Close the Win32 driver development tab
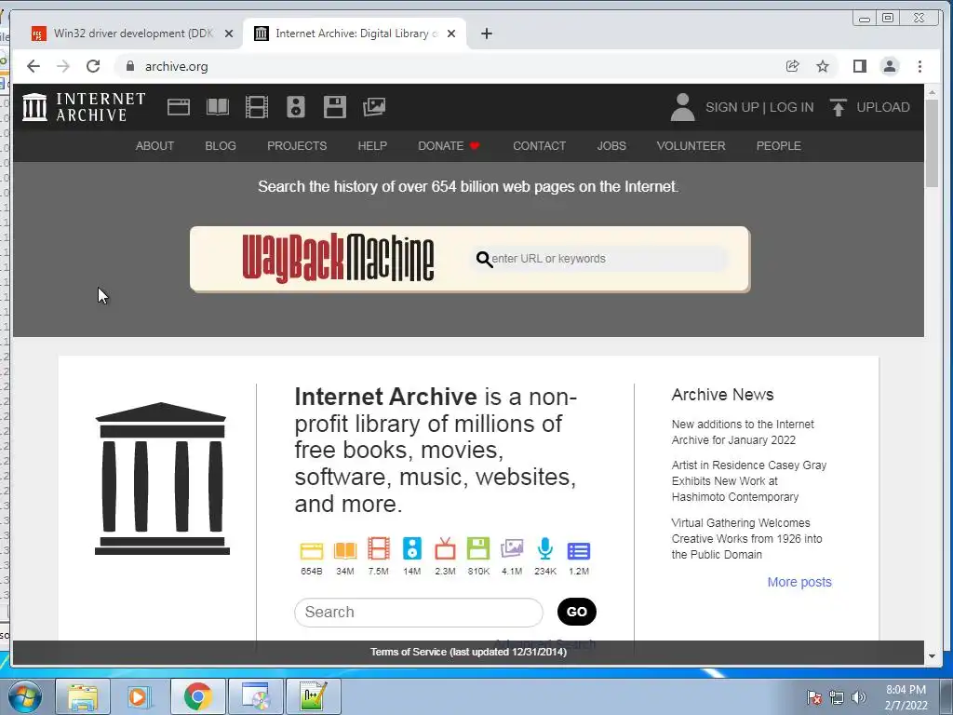 pyautogui.click(x=229, y=34)
